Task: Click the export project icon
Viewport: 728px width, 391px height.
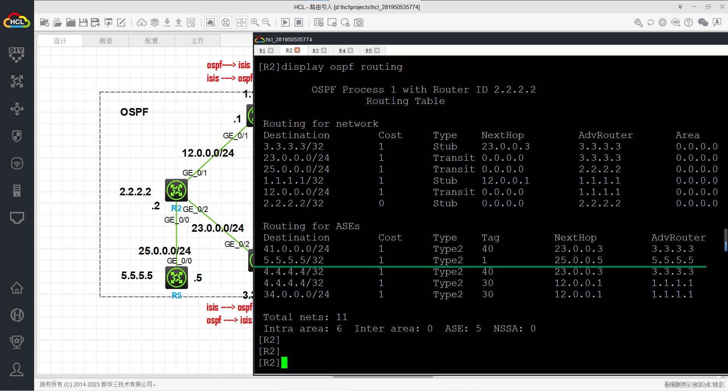Action: [x=108, y=22]
